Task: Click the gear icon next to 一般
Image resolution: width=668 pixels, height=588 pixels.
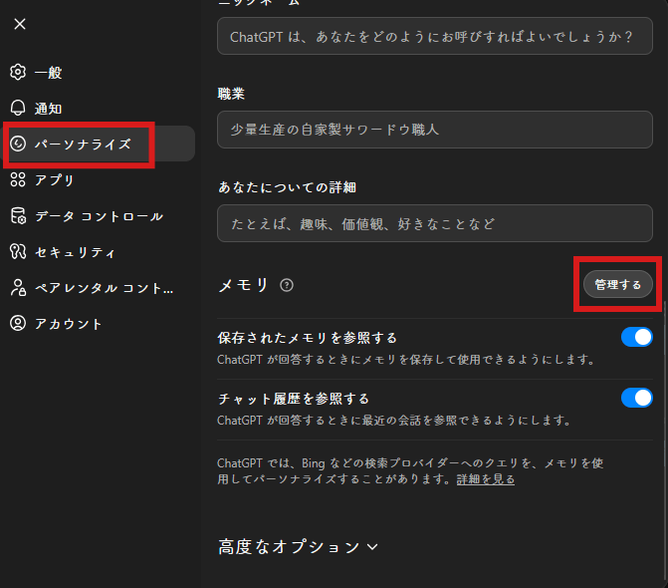Action: pos(17,73)
